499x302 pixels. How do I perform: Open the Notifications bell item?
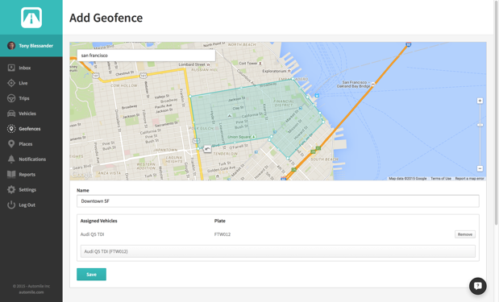point(31,159)
